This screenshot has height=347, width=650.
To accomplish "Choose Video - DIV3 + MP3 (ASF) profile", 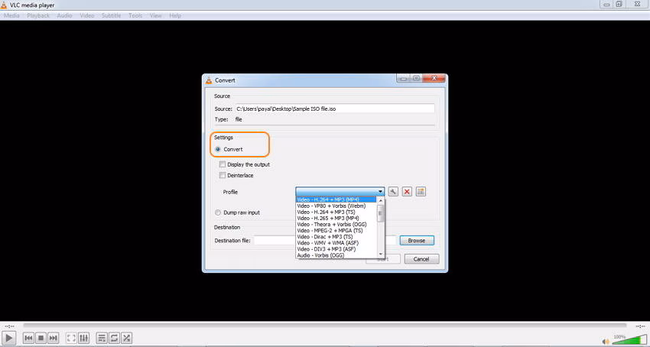I will [x=336, y=249].
